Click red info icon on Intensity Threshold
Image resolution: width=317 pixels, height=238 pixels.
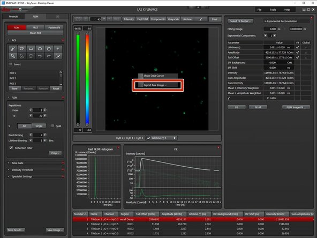(63, 170)
